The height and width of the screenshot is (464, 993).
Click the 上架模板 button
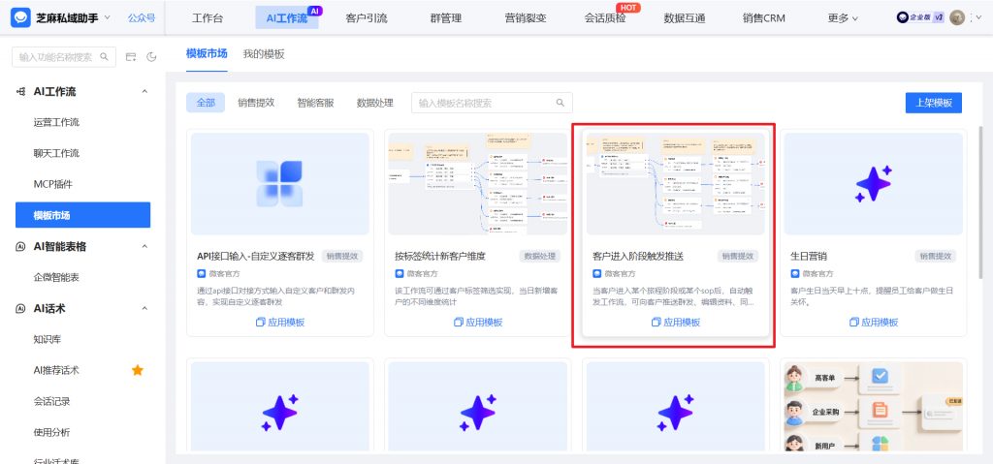tap(934, 103)
